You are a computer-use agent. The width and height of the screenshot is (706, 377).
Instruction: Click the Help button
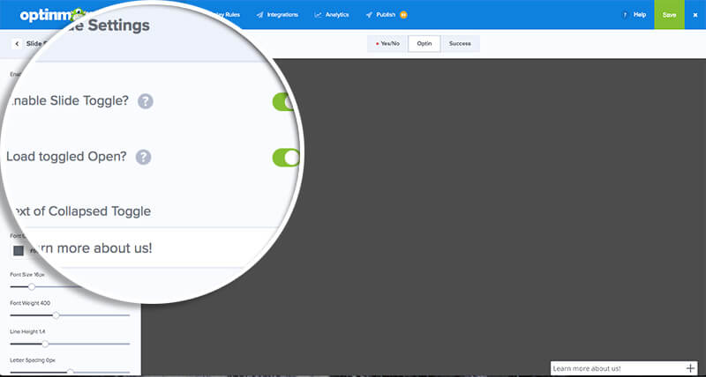[x=634, y=15]
